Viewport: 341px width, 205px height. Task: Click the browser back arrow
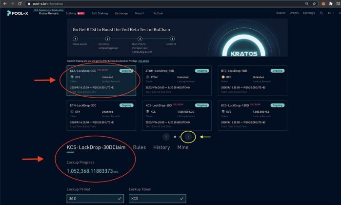[5, 4]
